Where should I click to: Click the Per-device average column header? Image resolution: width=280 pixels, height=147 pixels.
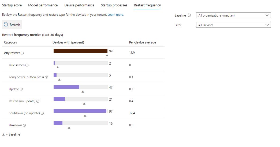pos(143,42)
